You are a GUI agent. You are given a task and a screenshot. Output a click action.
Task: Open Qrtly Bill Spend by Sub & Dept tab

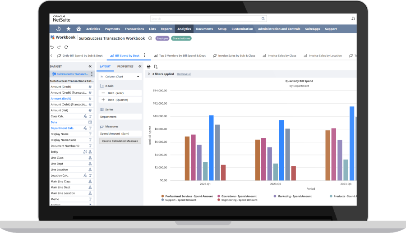click(x=80, y=55)
